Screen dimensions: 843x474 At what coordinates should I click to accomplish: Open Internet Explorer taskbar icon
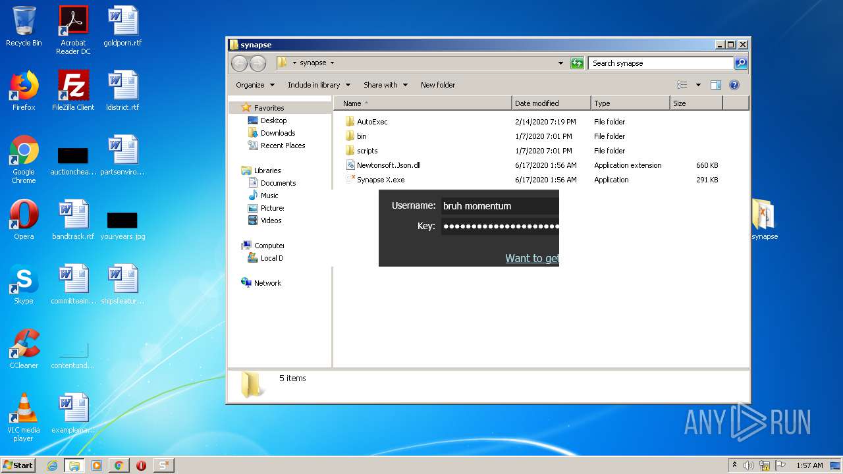coord(52,465)
